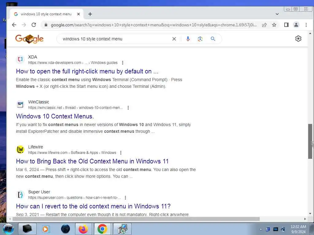Open Google quick settings gear
Screen dimensions: 314x235
(298, 39)
